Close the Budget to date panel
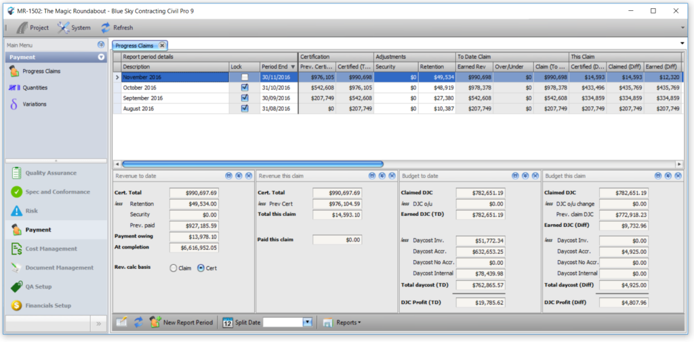Image resolution: width=694 pixels, height=342 pixels. click(535, 175)
